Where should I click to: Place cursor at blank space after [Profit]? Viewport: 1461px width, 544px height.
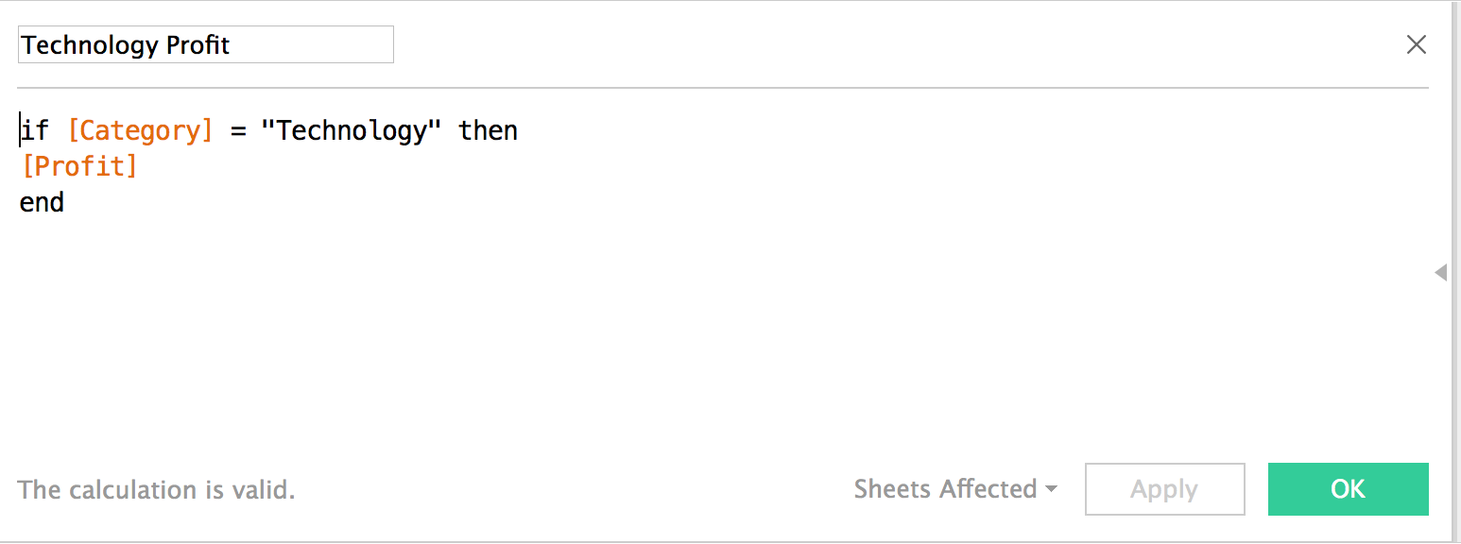pos(473,166)
